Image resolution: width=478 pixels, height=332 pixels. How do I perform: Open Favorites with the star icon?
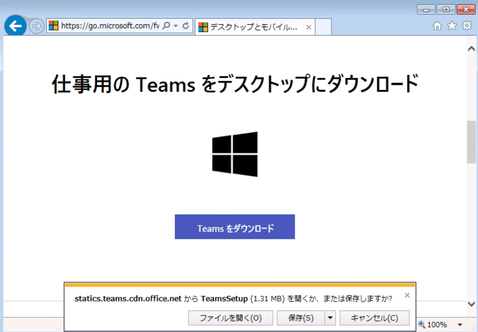452,26
